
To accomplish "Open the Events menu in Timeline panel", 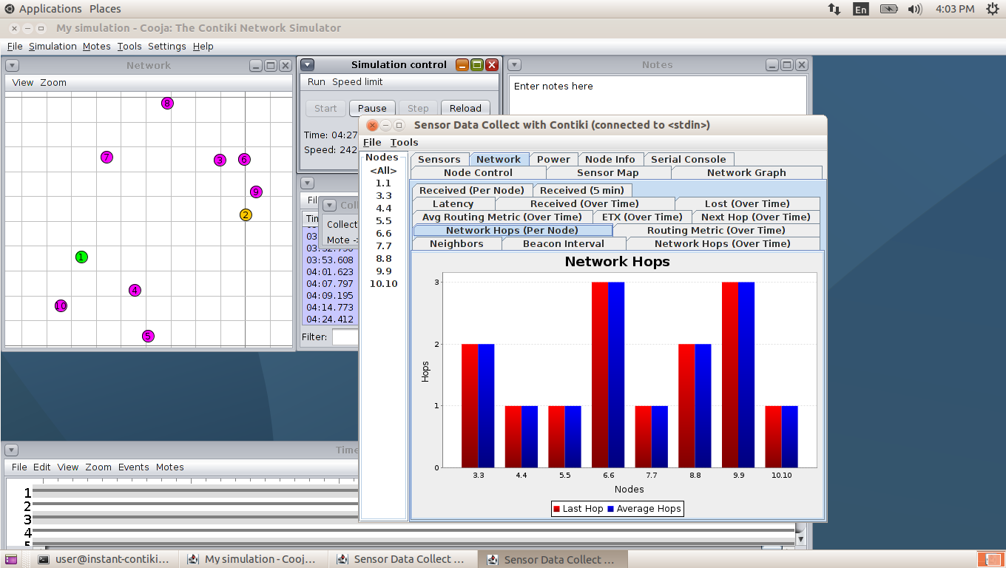I will [x=133, y=467].
